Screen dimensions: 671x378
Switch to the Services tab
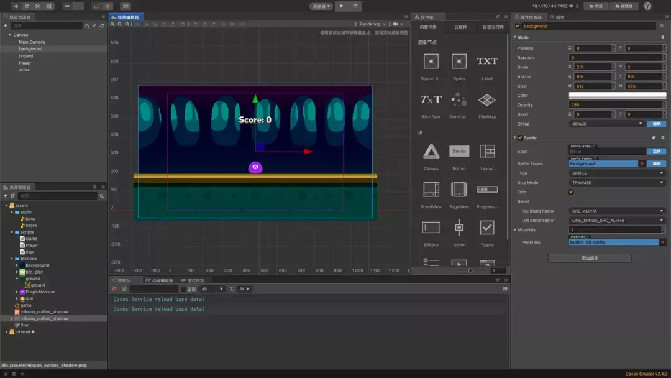pos(557,17)
